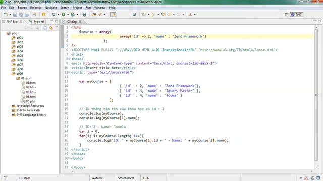Click the Back navigation arrow icon

click(169, 15)
